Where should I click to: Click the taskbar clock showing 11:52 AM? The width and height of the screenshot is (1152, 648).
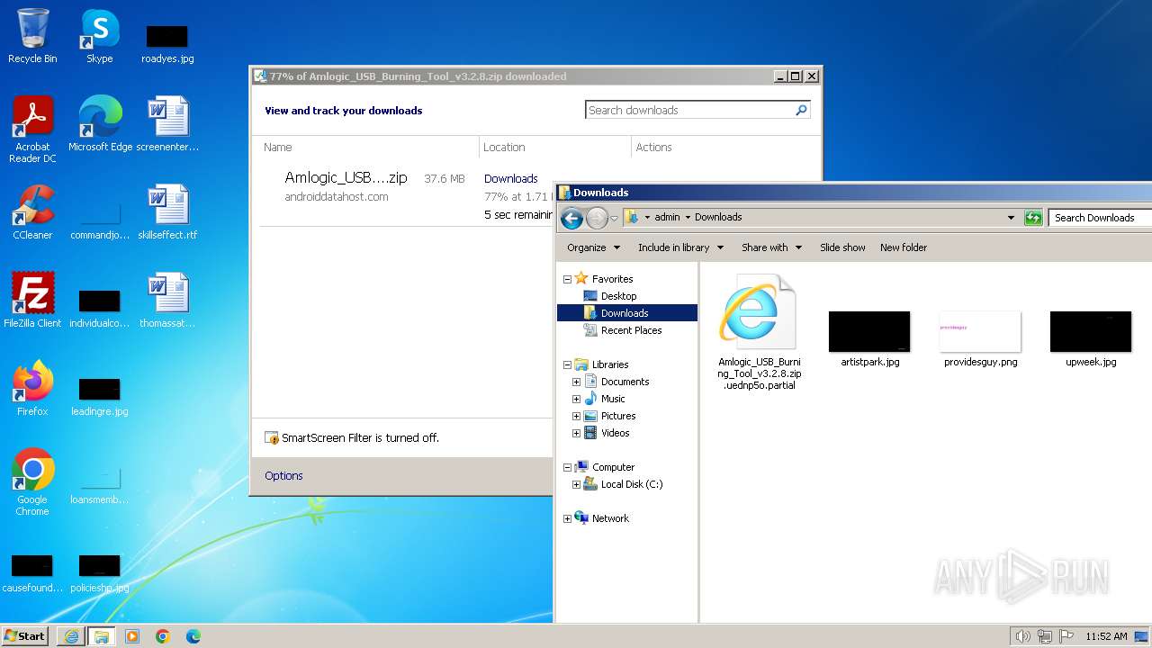[1106, 636]
